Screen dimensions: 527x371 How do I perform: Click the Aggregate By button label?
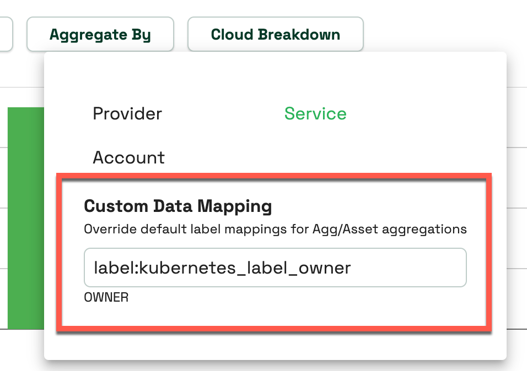point(100,34)
